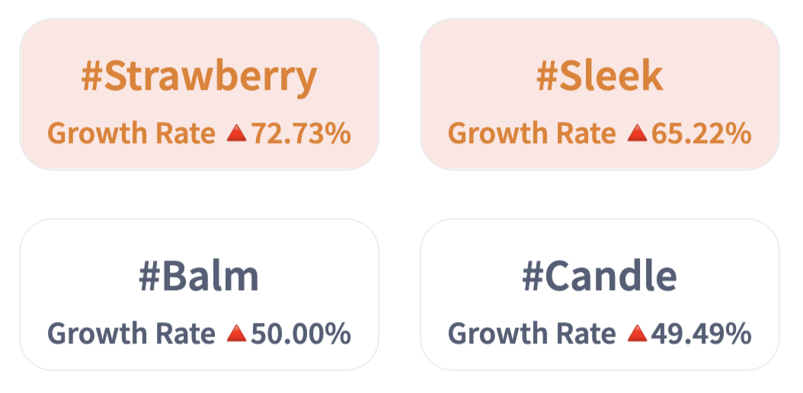Click the 50.00% growth value
The height and width of the screenshot is (393, 803).
pos(301,334)
